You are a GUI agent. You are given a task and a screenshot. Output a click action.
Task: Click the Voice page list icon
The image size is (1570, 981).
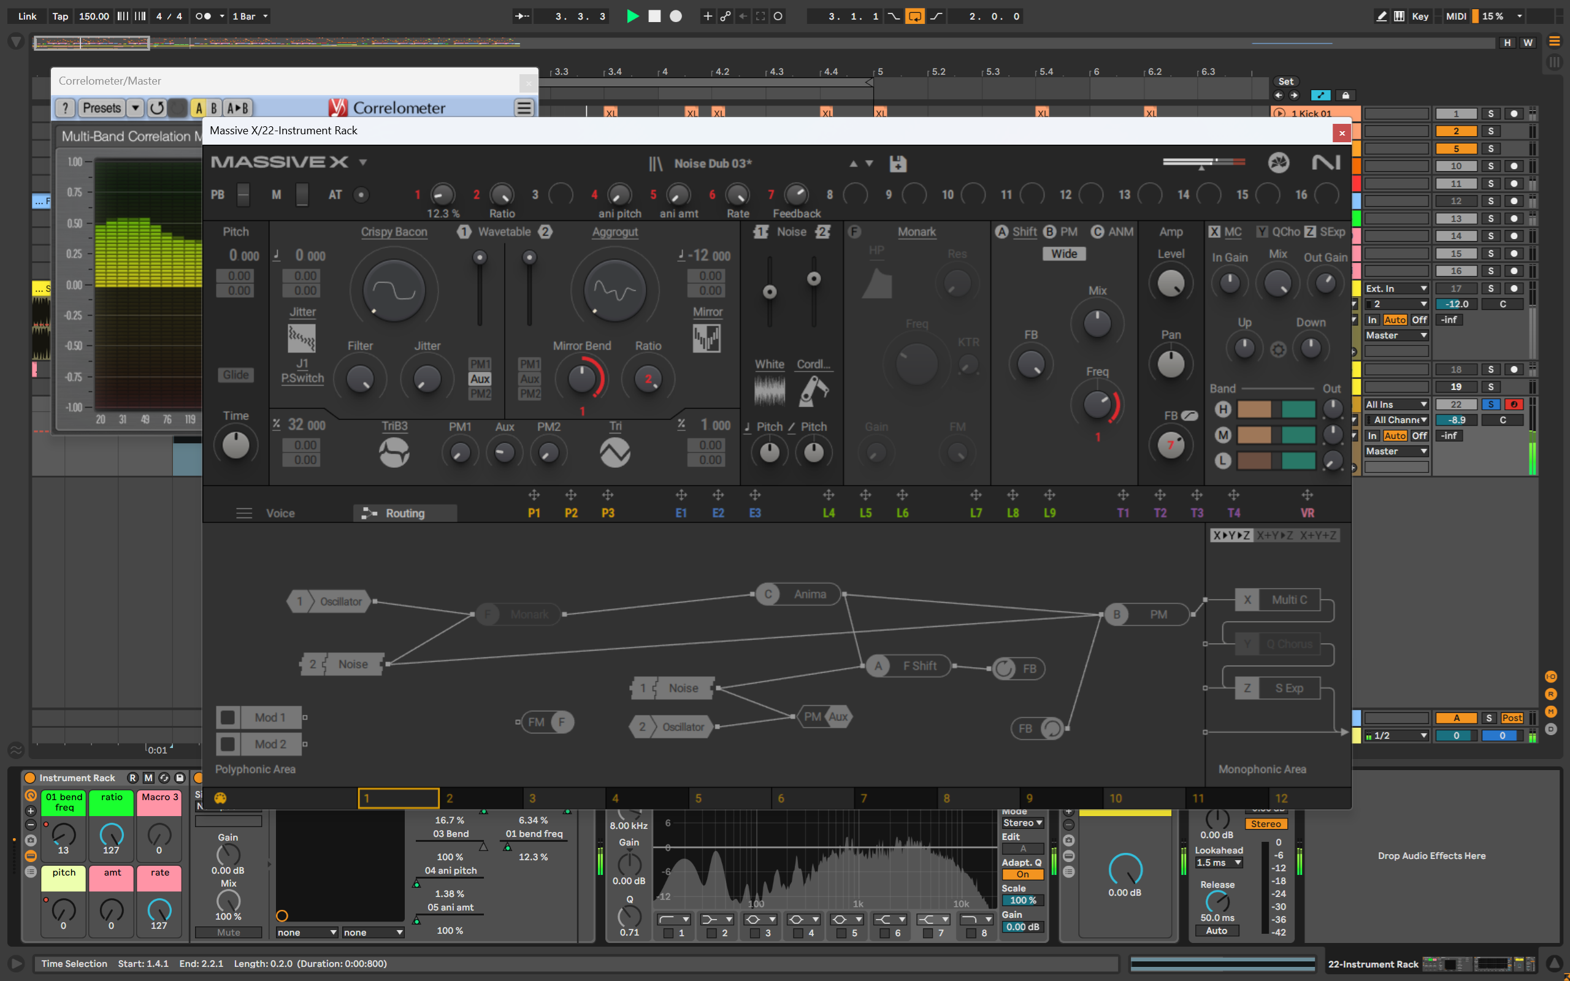[244, 513]
